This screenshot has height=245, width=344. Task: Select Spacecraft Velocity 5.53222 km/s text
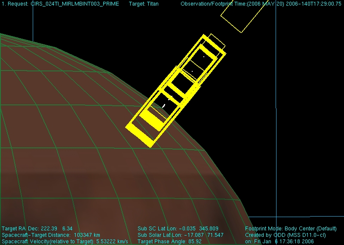tap(65, 242)
